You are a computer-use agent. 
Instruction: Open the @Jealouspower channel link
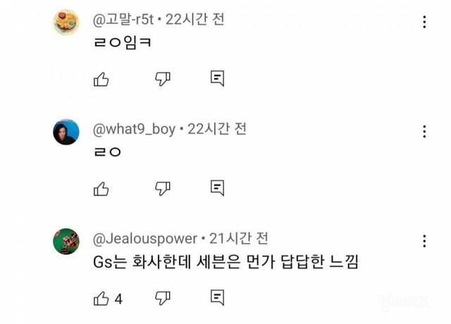[x=147, y=239]
